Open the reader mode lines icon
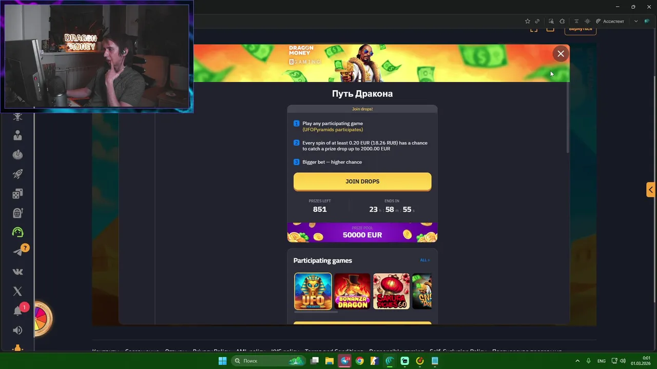 tap(576, 21)
